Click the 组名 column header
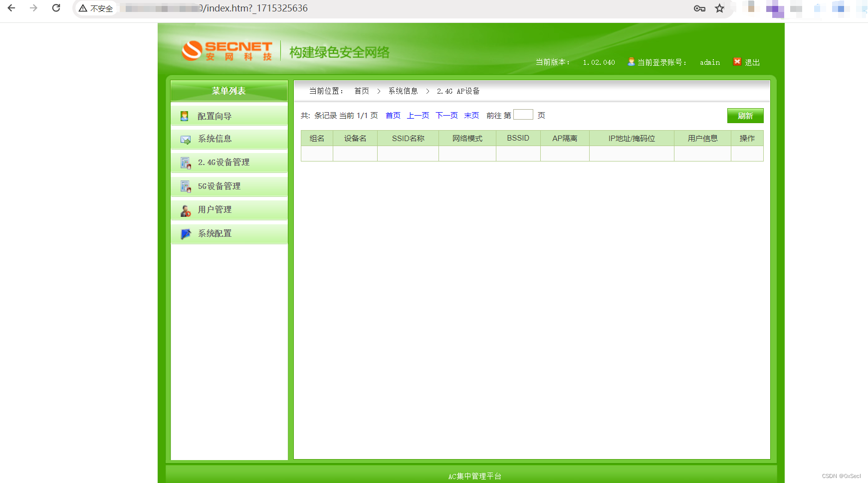Image resolution: width=868 pixels, height=483 pixels. (x=317, y=139)
